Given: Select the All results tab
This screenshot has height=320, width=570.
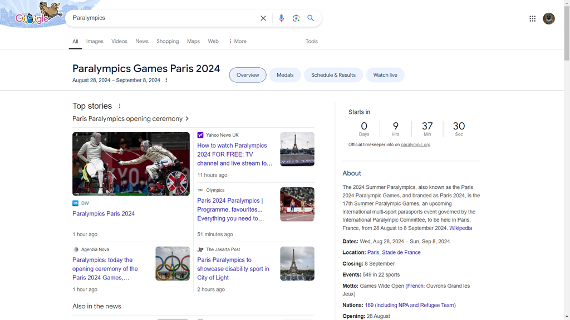Looking at the screenshot, I should [x=75, y=41].
